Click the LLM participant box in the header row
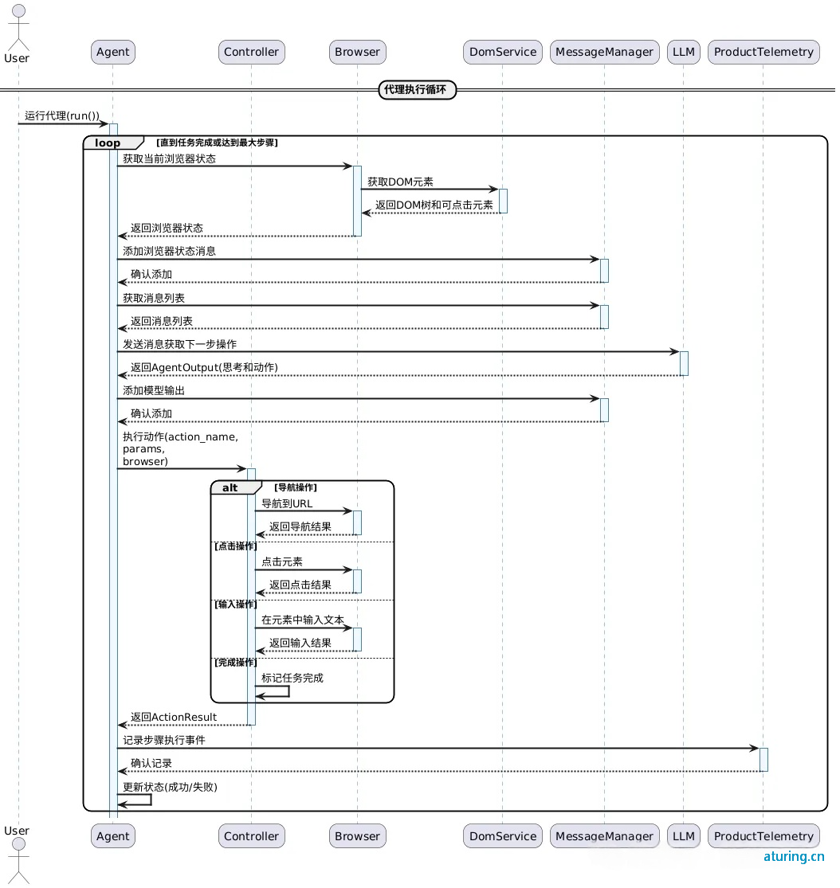 click(x=684, y=52)
